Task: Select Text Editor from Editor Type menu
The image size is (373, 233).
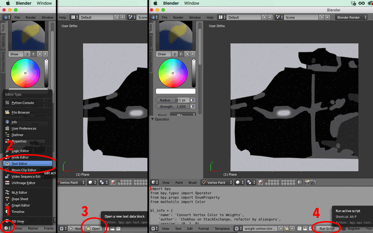Action: pos(28,164)
